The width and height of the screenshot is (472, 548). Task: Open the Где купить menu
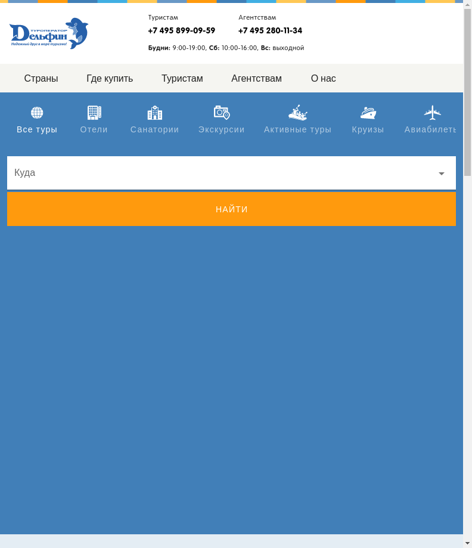click(110, 78)
